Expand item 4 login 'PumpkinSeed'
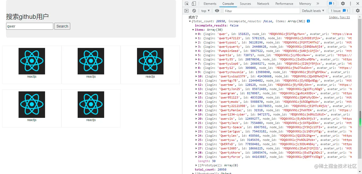362x174 pixels. coord(196,51)
